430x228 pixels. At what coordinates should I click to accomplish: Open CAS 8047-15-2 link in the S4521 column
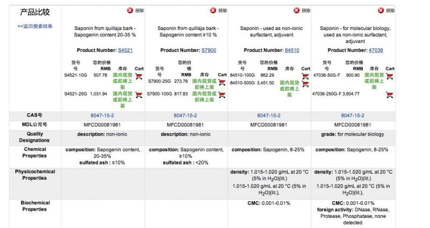click(103, 115)
